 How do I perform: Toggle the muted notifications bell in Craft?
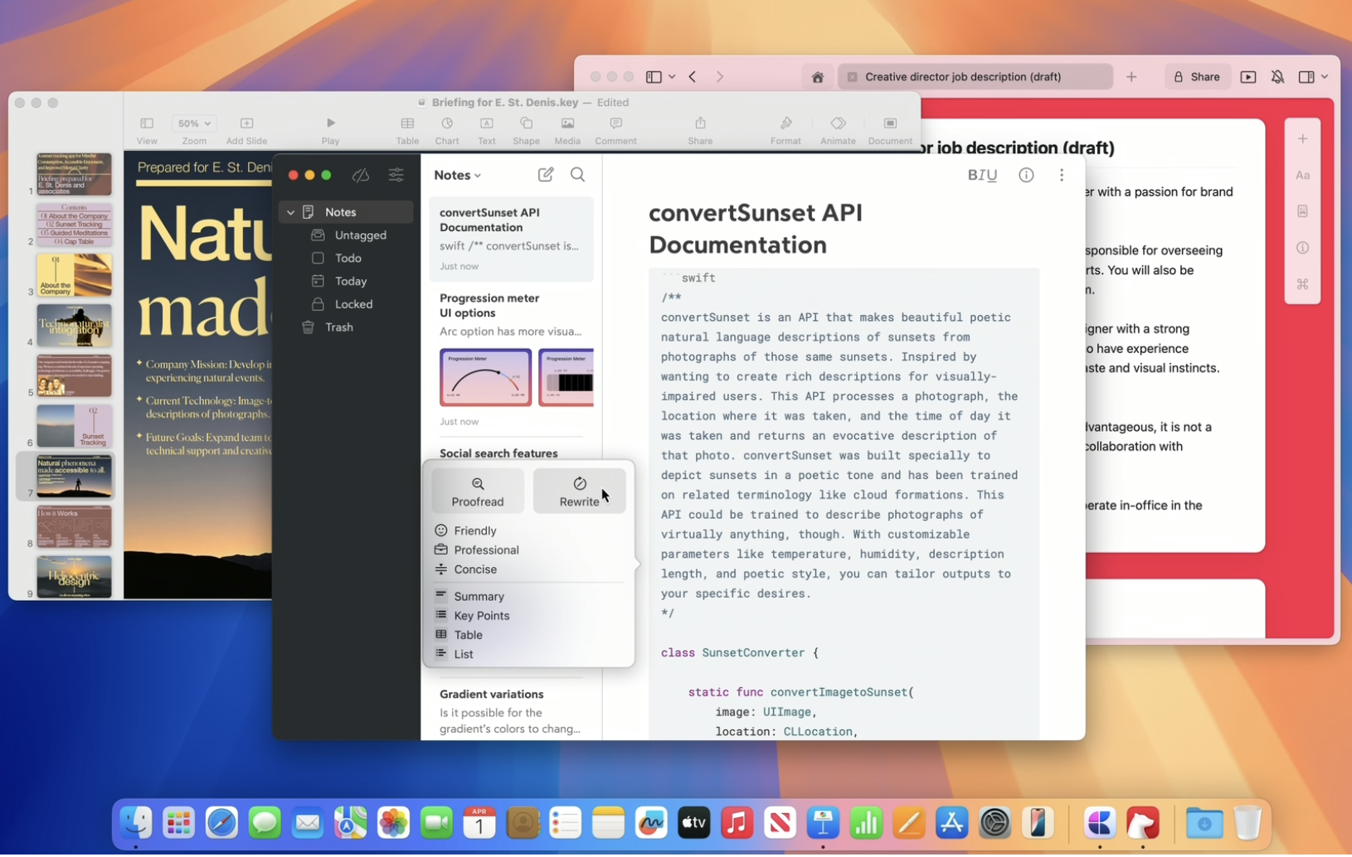click(x=1277, y=77)
